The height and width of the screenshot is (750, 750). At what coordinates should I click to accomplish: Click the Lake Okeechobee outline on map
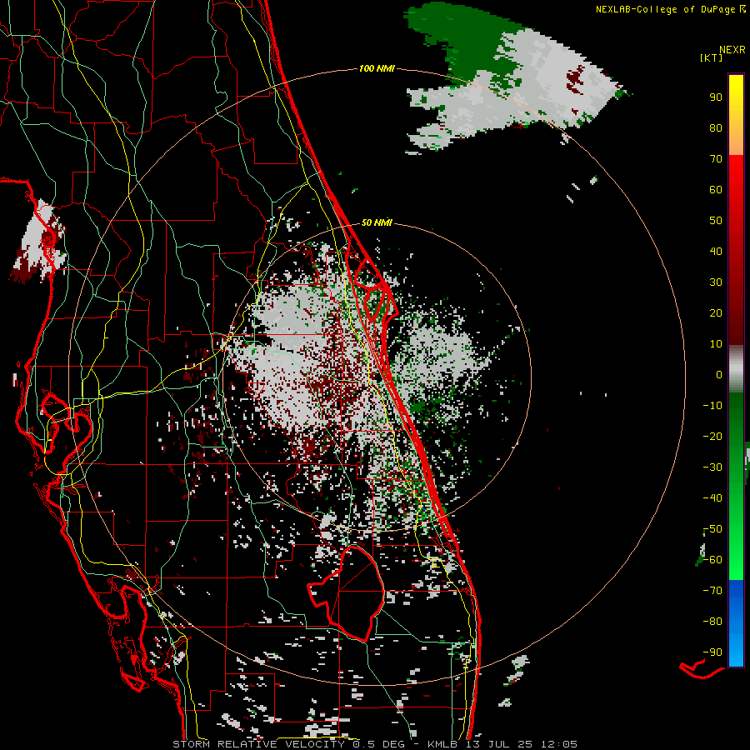(x=348, y=594)
